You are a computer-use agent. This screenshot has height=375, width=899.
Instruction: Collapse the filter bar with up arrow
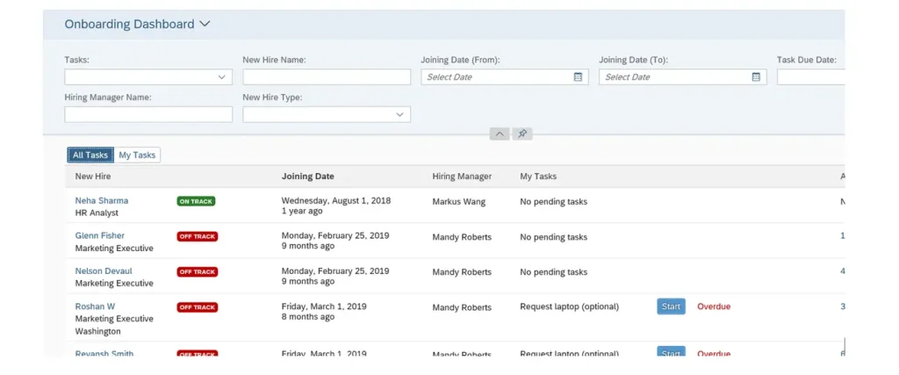coord(499,133)
